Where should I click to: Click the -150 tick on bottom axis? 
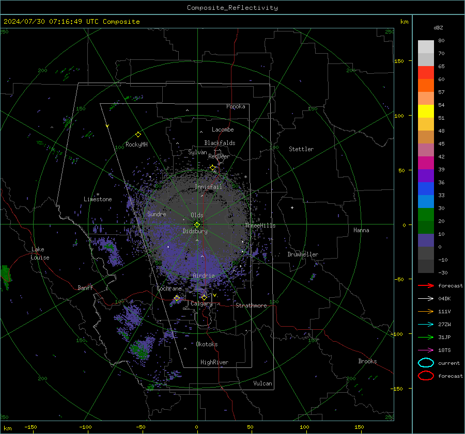pyautogui.click(x=30, y=427)
